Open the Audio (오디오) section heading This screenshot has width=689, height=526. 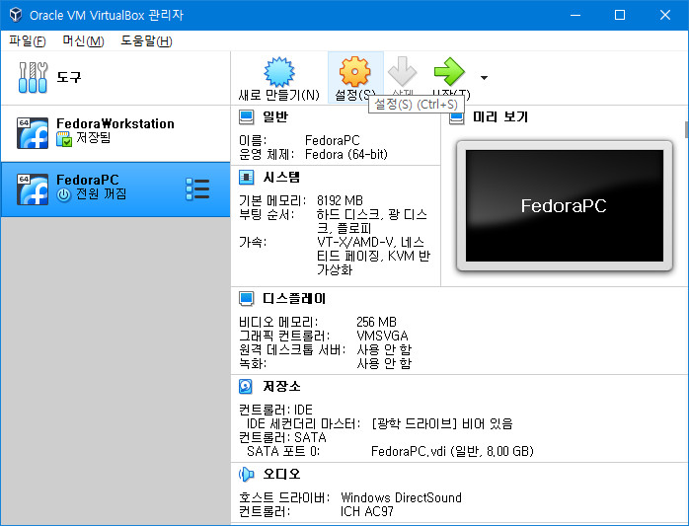pyautogui.click(x=281, y=474)
